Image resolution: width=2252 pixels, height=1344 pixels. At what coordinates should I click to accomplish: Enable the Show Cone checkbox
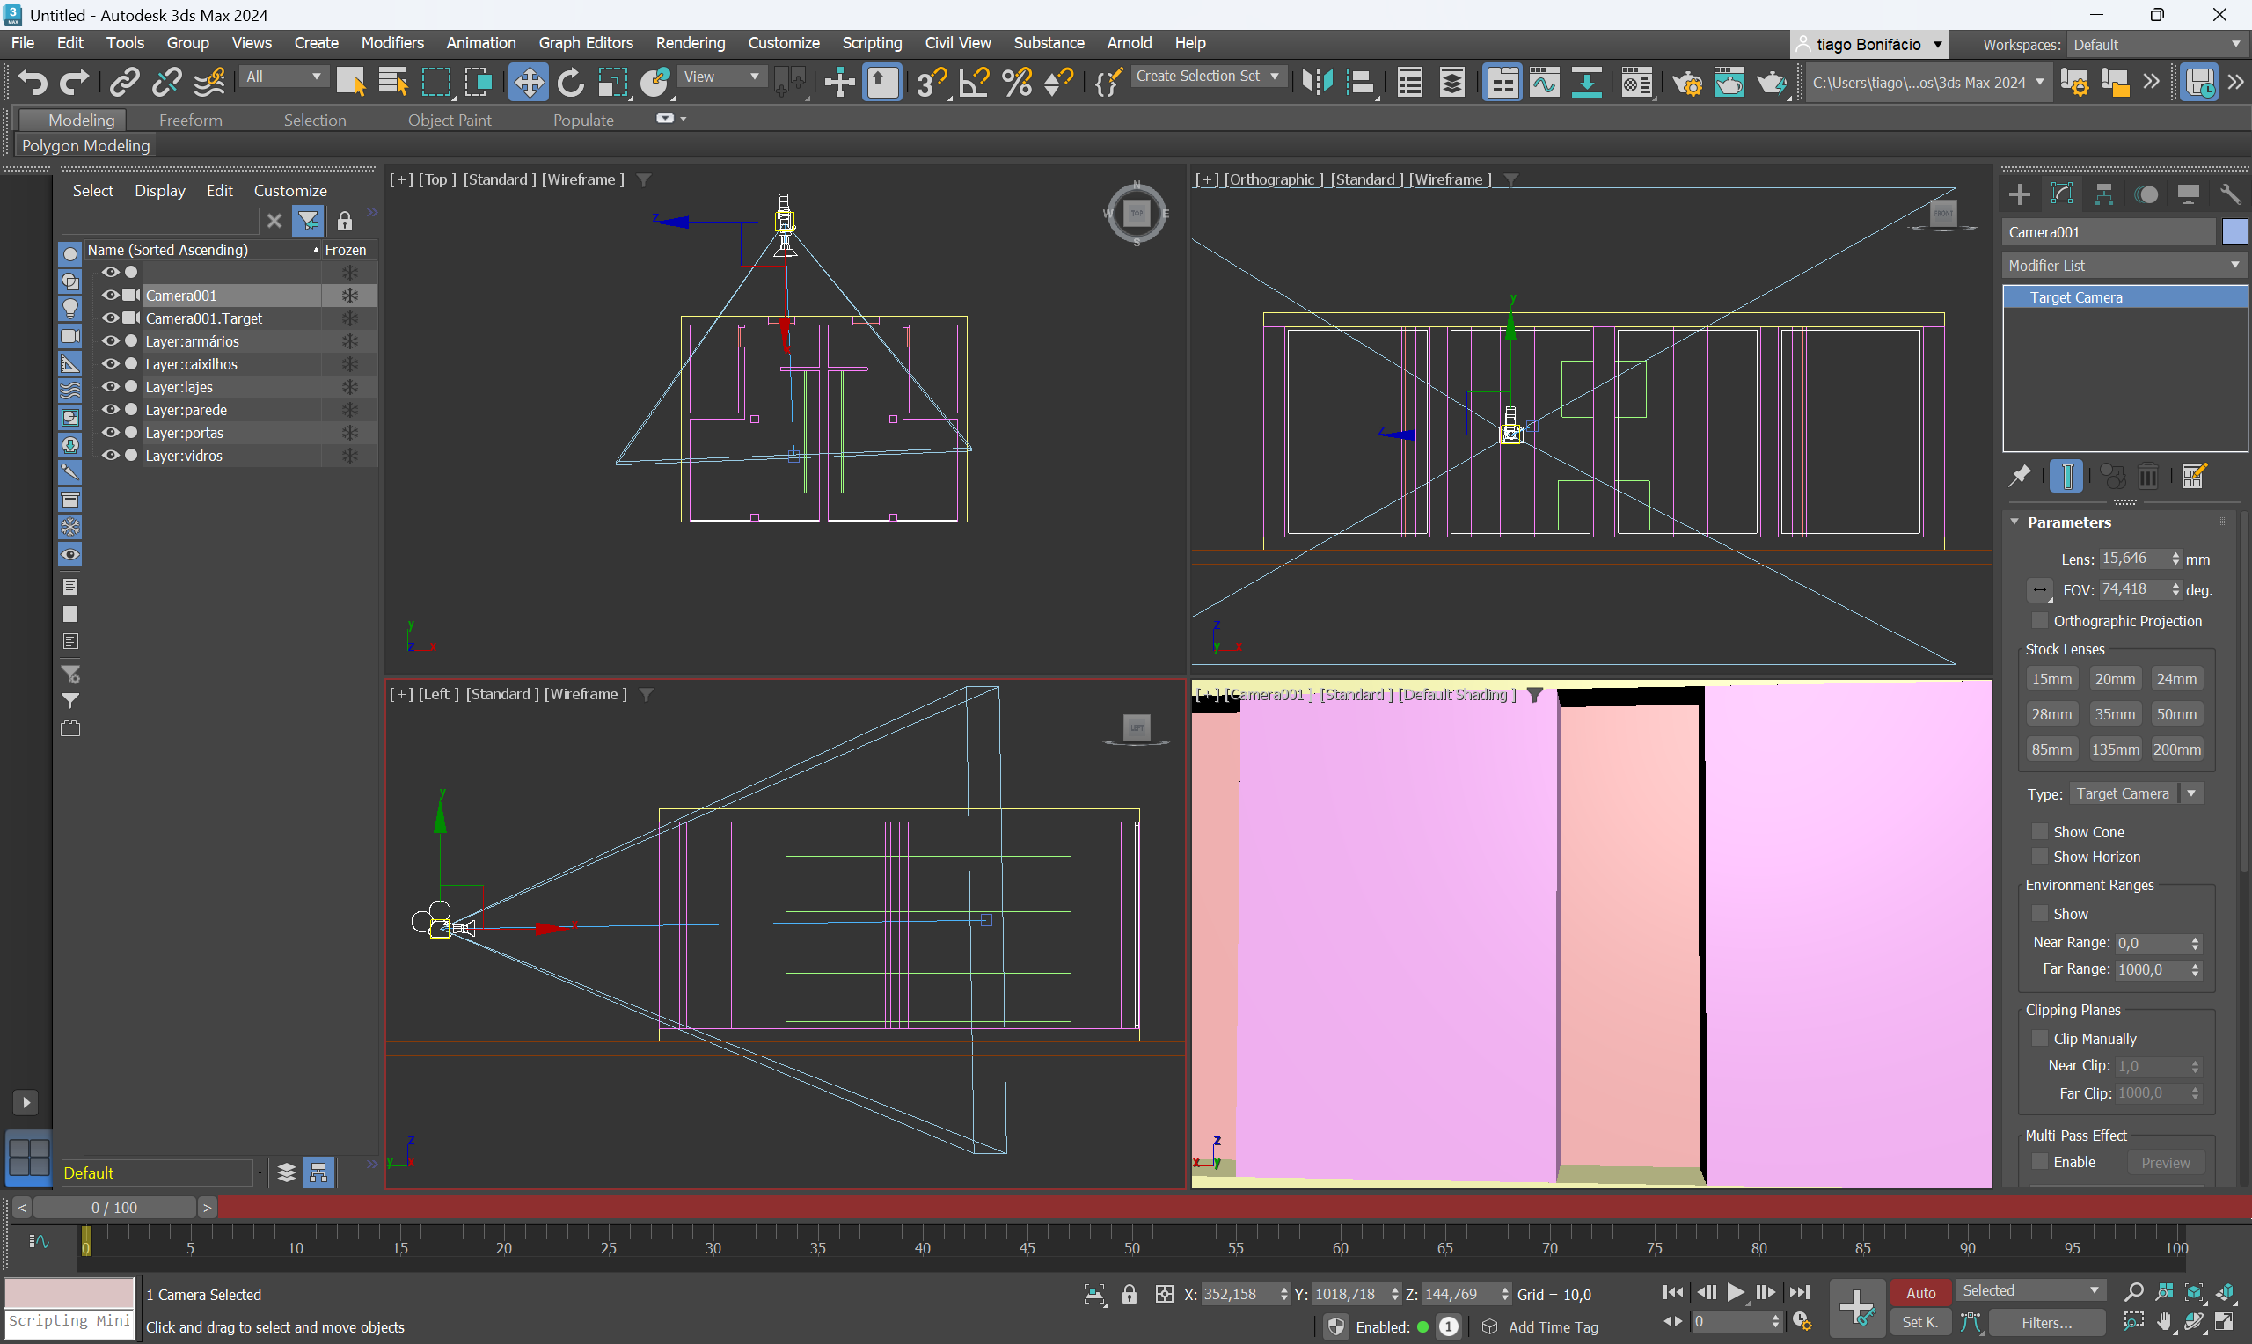pyautogui.click(x=2040, y=831)
